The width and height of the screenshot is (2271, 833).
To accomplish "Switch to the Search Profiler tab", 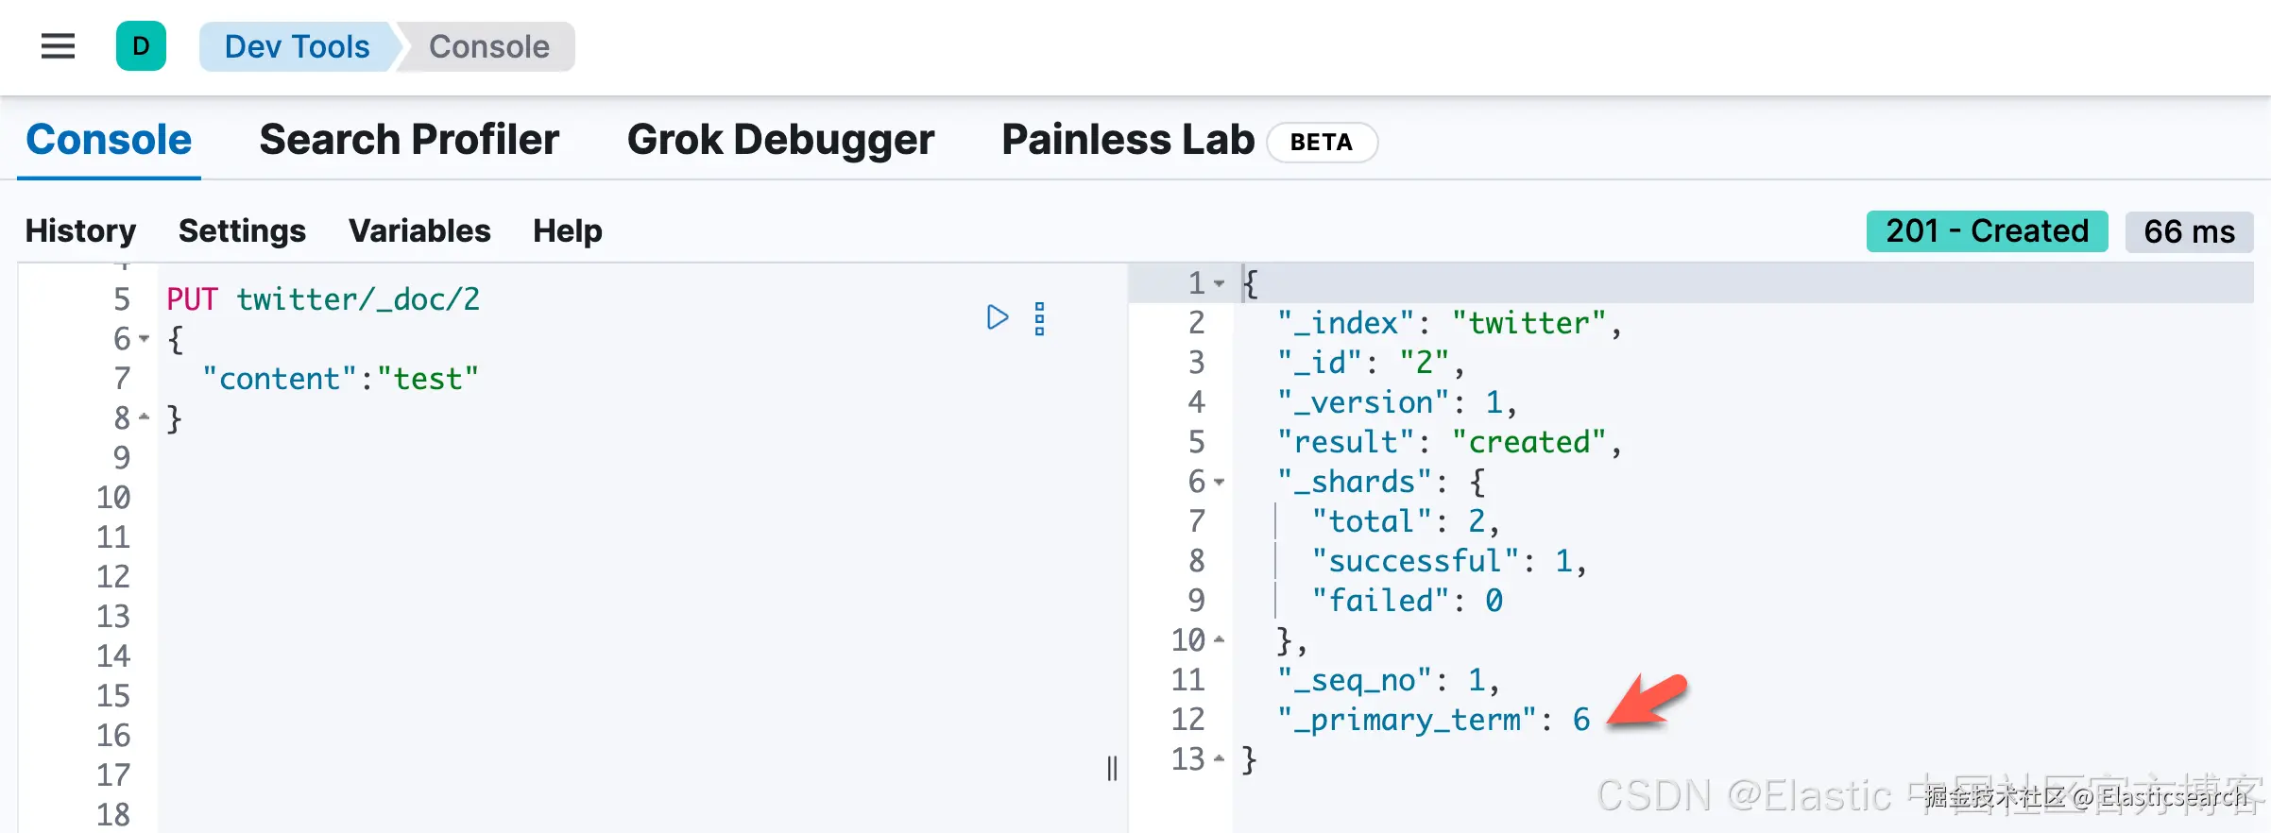I will (409, 140).
